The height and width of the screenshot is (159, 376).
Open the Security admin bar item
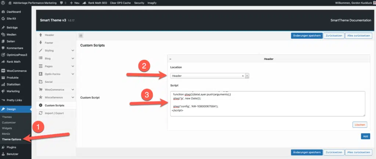click(x=139, y=3)
